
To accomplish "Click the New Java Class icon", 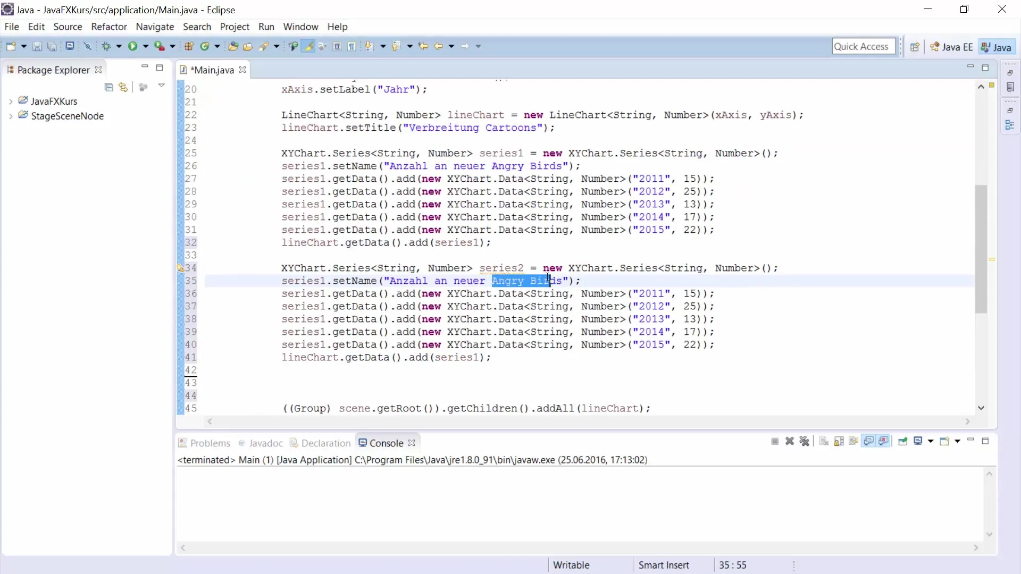I will point(205,47).
